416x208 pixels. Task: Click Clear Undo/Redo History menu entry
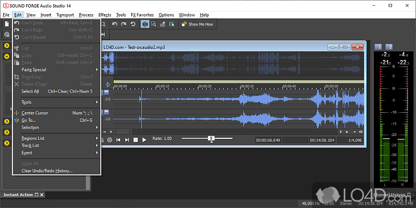point(47,171)
